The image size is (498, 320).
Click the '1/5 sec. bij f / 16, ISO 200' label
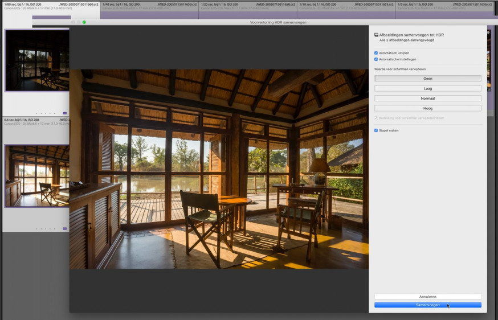pos(415,5)
